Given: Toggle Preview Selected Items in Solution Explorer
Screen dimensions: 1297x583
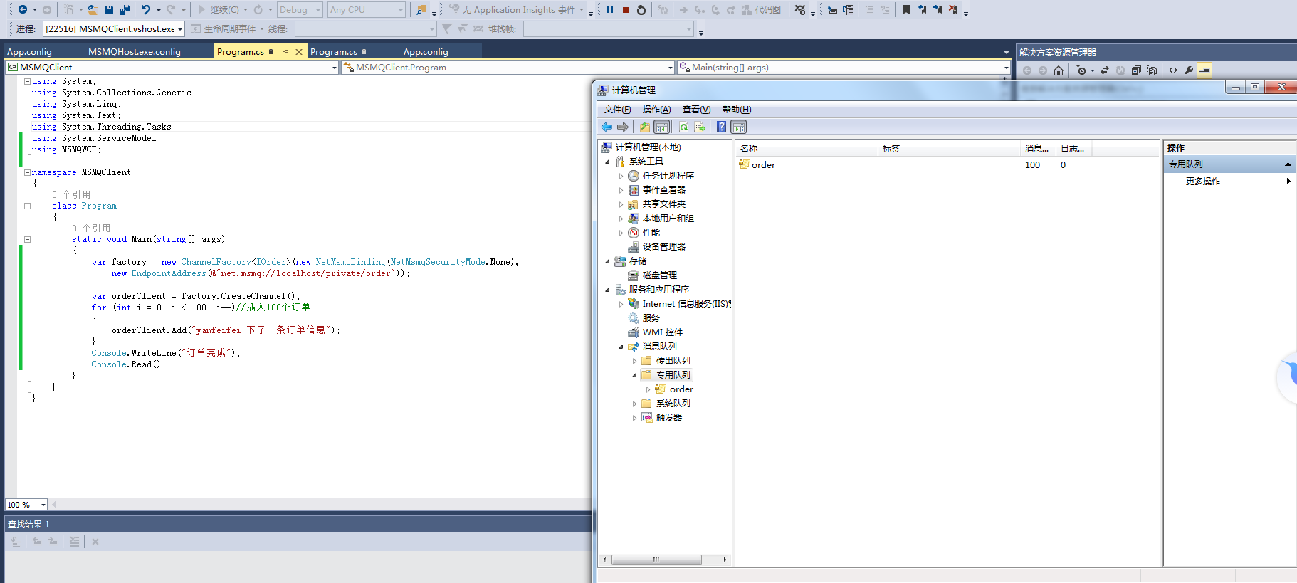Looking at the screenshot, I should (x=1204, y=70).
